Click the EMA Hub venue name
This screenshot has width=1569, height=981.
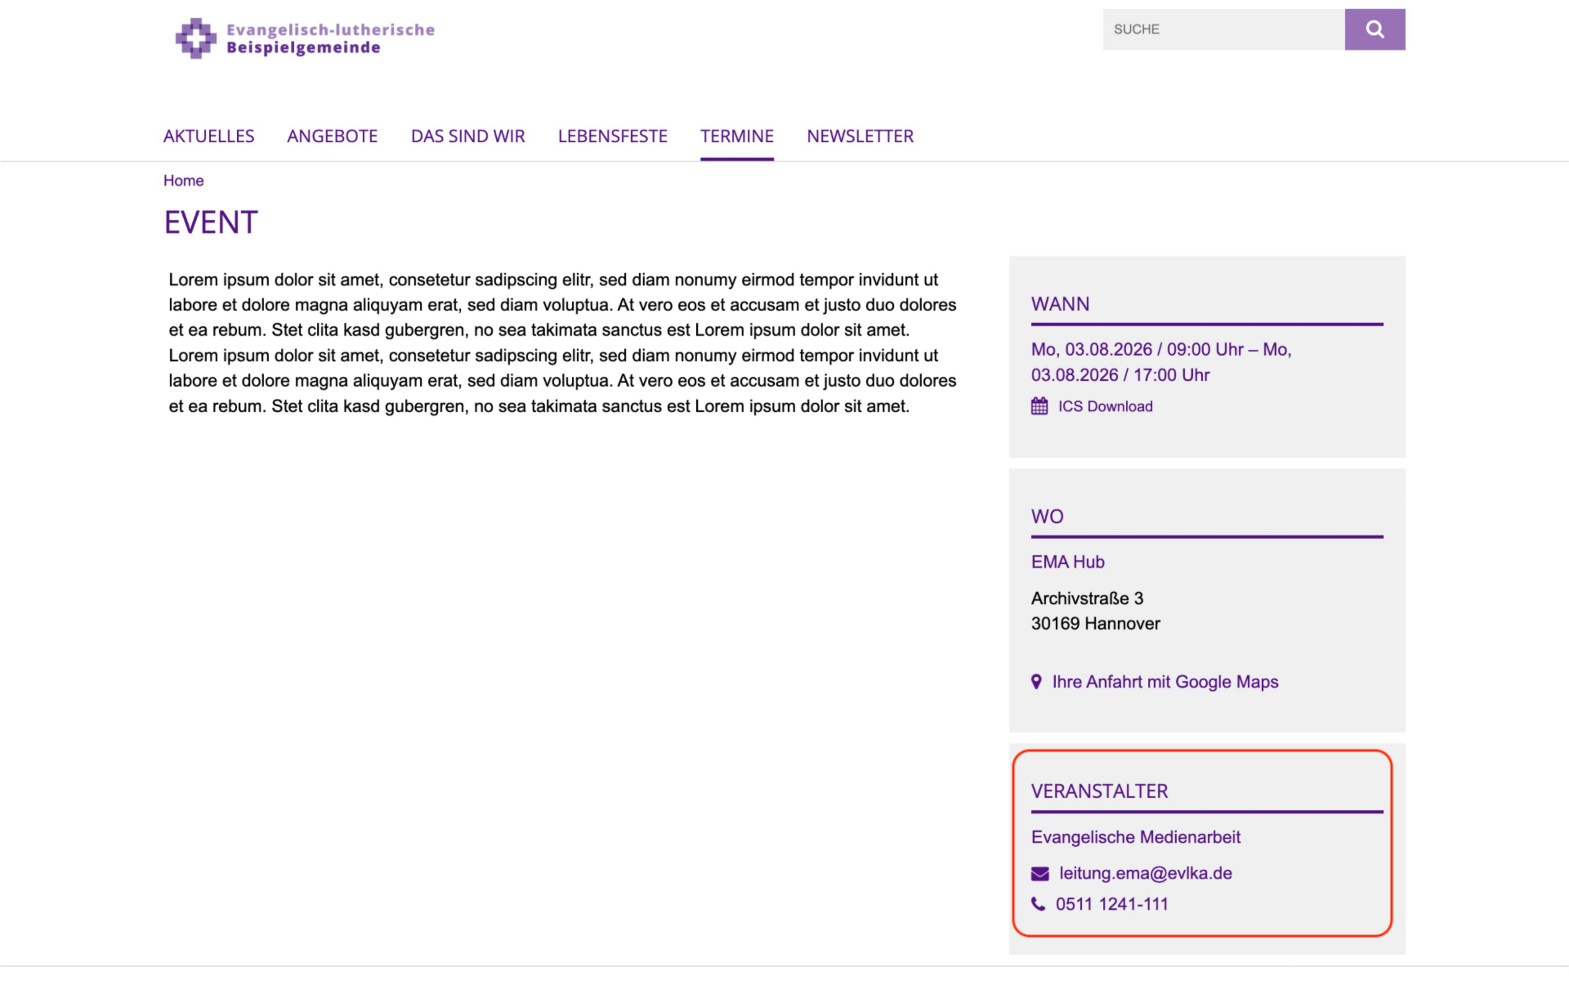click(x=1068, y=562)
